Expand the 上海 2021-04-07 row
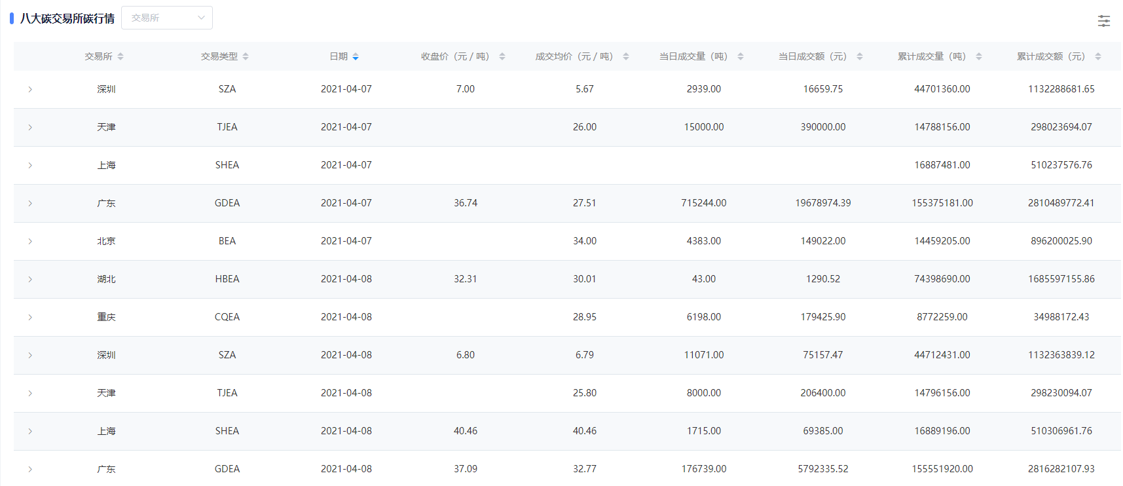 tap(30, 165)
